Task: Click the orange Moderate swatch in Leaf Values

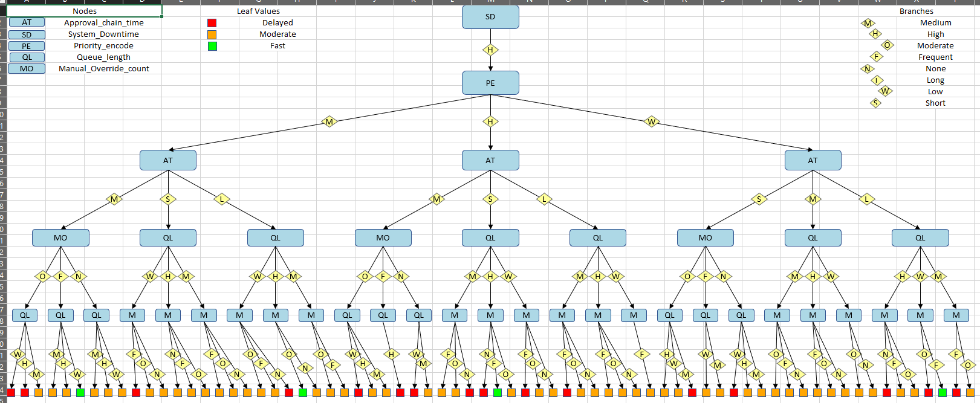Action: [x=212, y=34]
